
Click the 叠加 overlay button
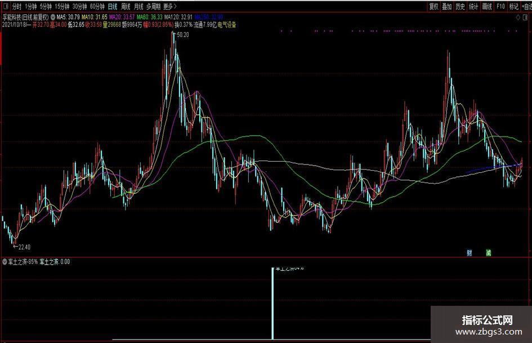click(x=447, y=6)
